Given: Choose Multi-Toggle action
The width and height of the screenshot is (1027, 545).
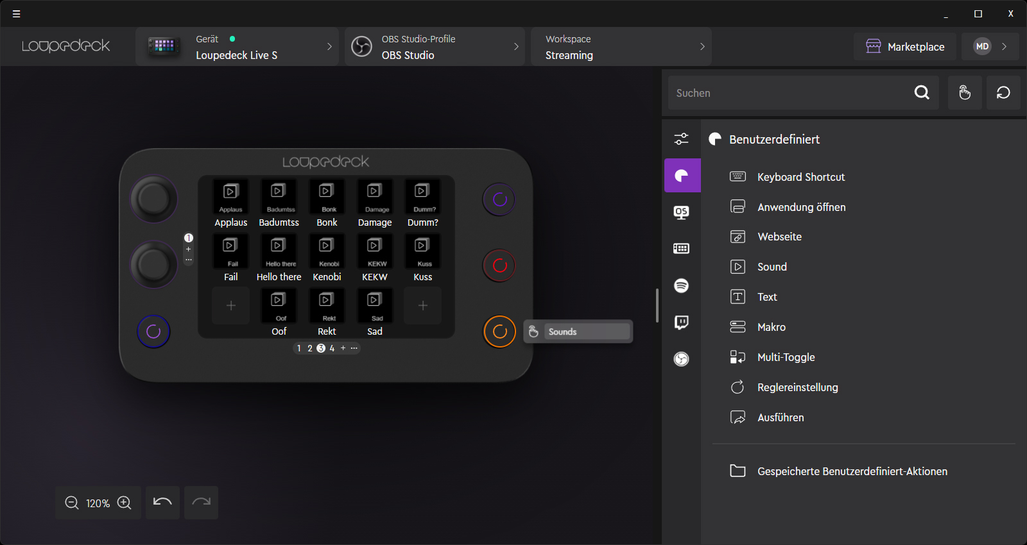Looking at the screenshot, I should (x=773, y=357).
